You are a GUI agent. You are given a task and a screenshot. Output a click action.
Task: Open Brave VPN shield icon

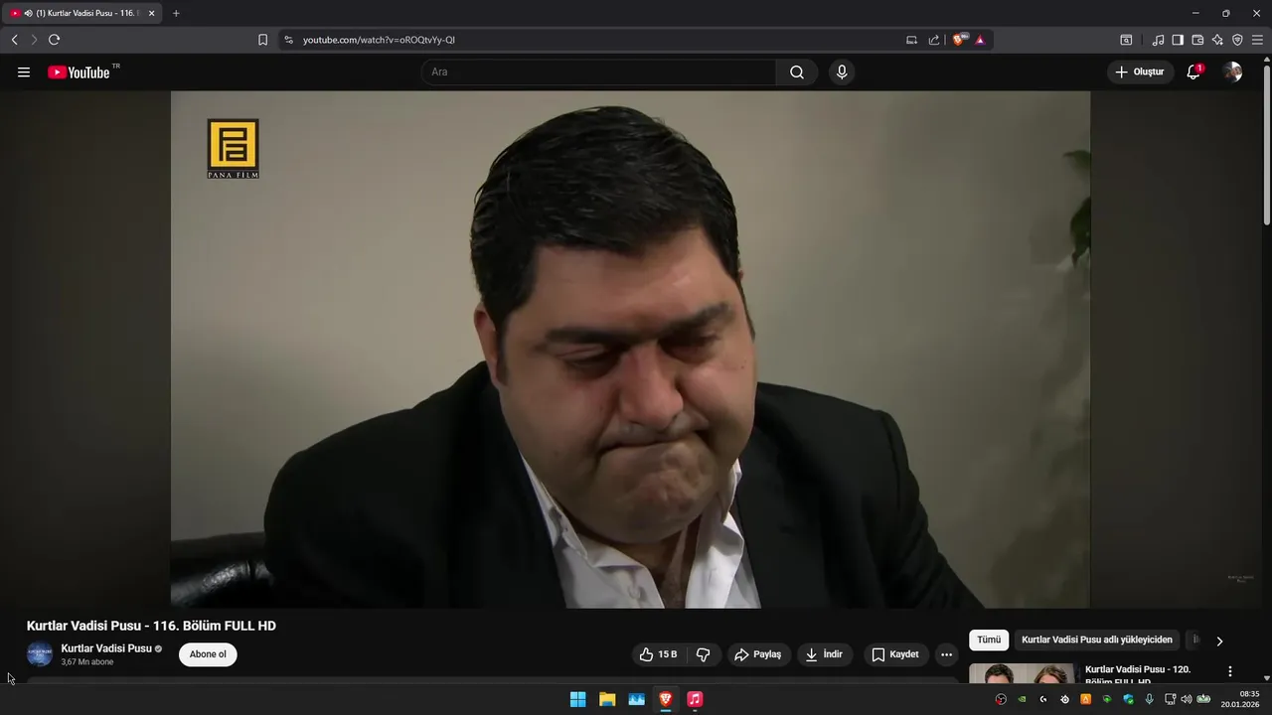point(1237,40)
